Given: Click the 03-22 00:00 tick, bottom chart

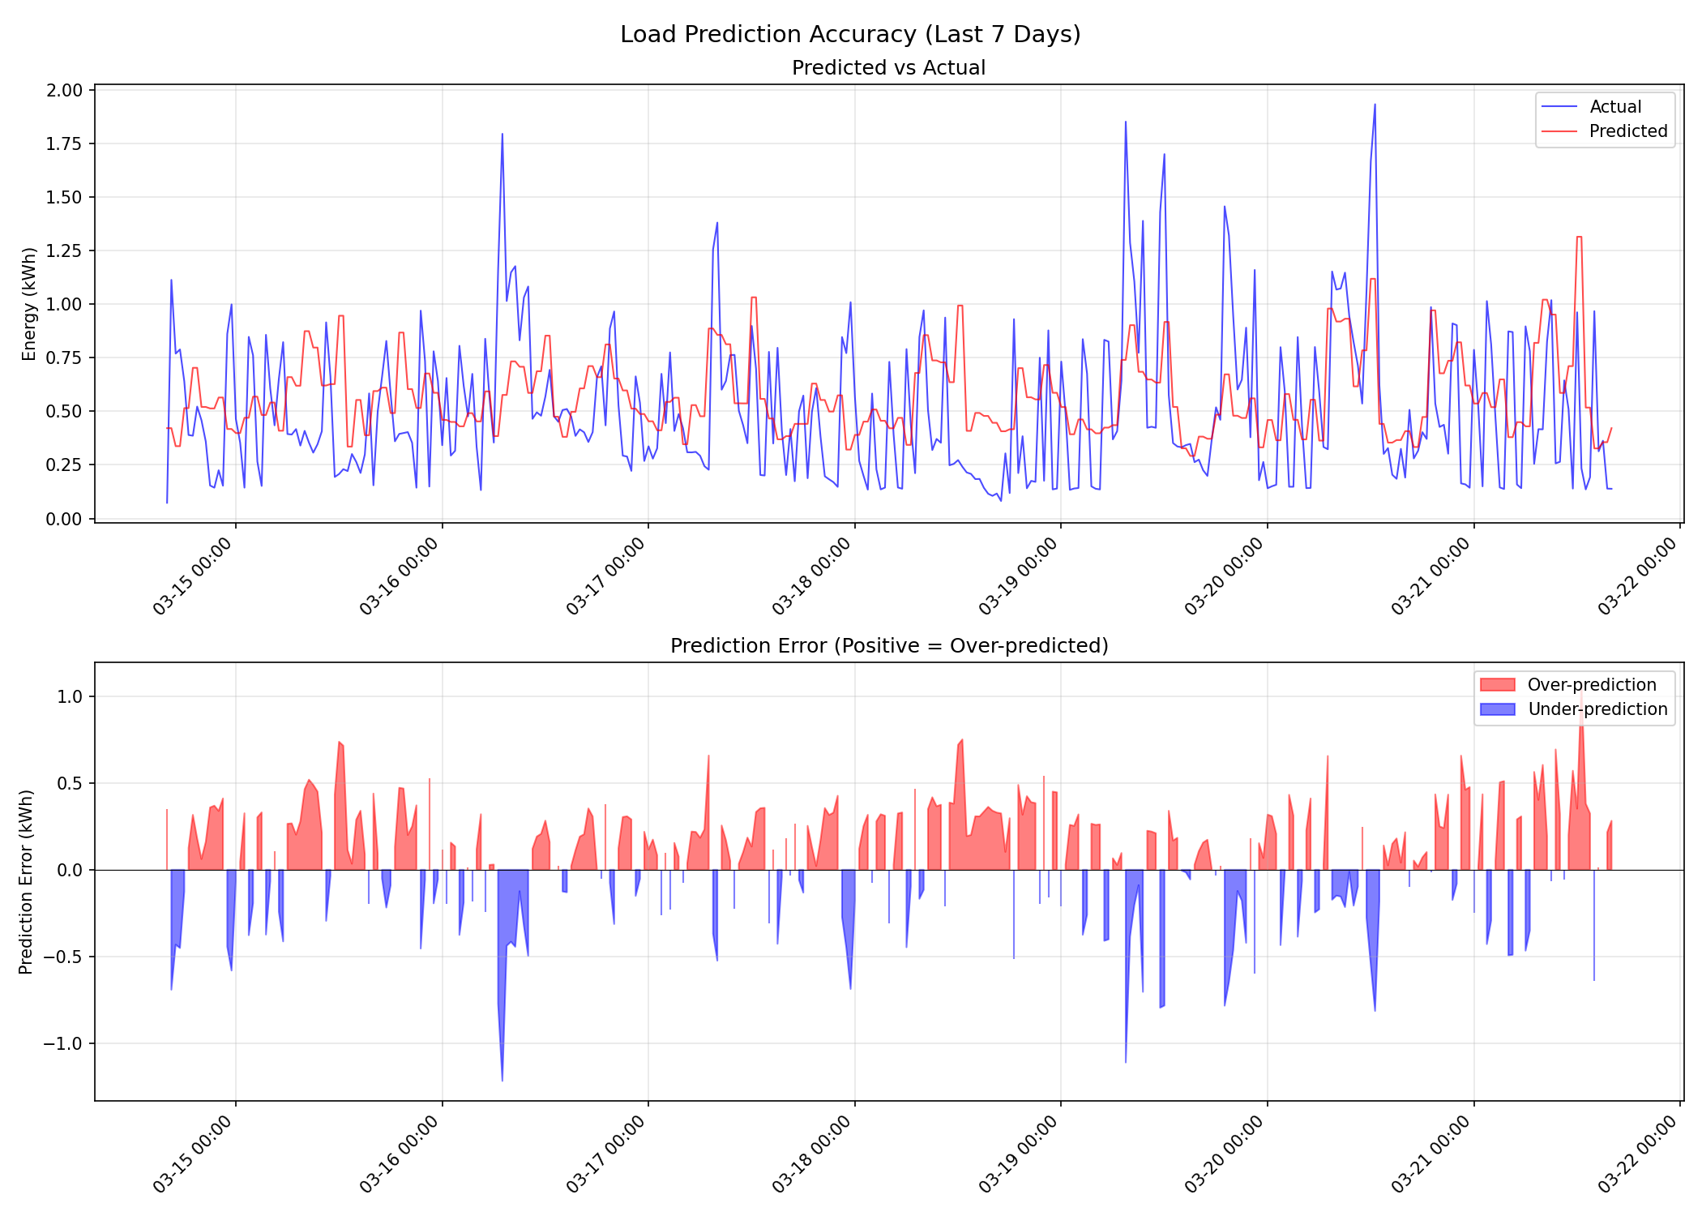Looking at the screenshot, I should (1637, 1154).
